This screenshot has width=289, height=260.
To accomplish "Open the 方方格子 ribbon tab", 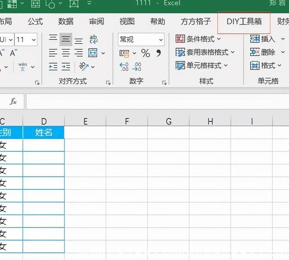I will point(196,22).
